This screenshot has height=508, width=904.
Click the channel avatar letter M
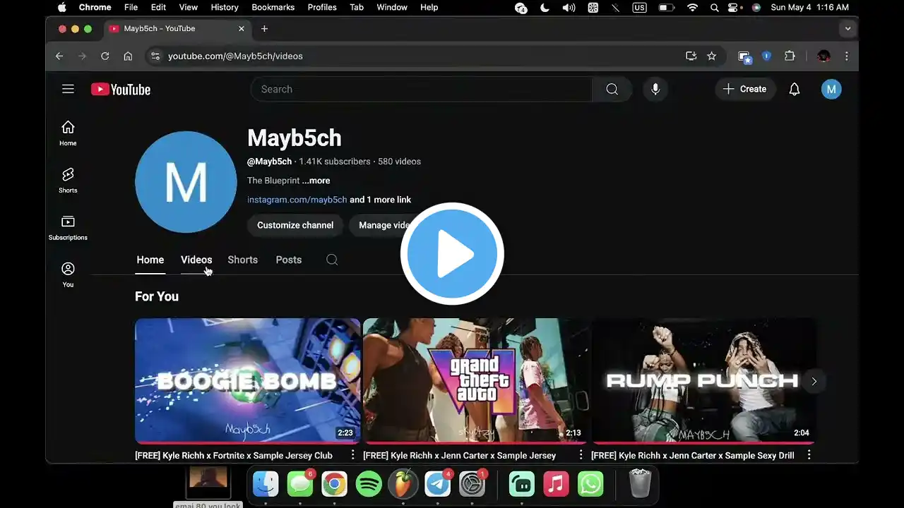(x=186, y=182)
